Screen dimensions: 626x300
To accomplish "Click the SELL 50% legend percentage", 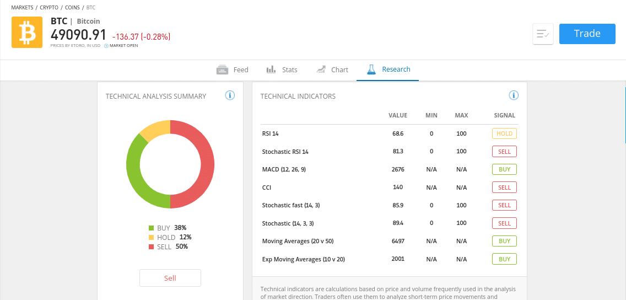I will click(182, 247).
